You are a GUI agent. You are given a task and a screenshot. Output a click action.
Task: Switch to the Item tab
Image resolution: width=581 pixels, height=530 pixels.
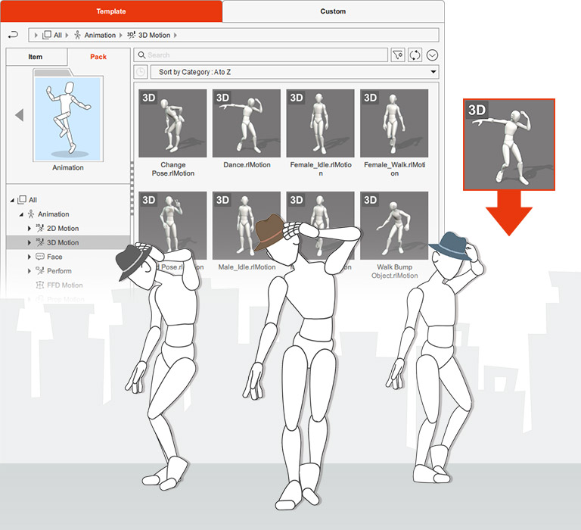coord(36,57)
